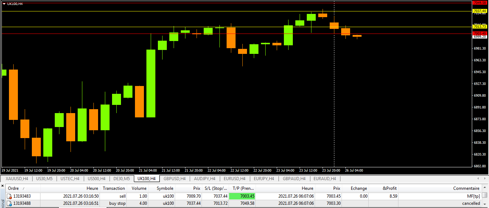Click the green highlighted T/P cell 7003.45
Image resolution: width=489 pixels, height=208 pixels.
point(242,196)
